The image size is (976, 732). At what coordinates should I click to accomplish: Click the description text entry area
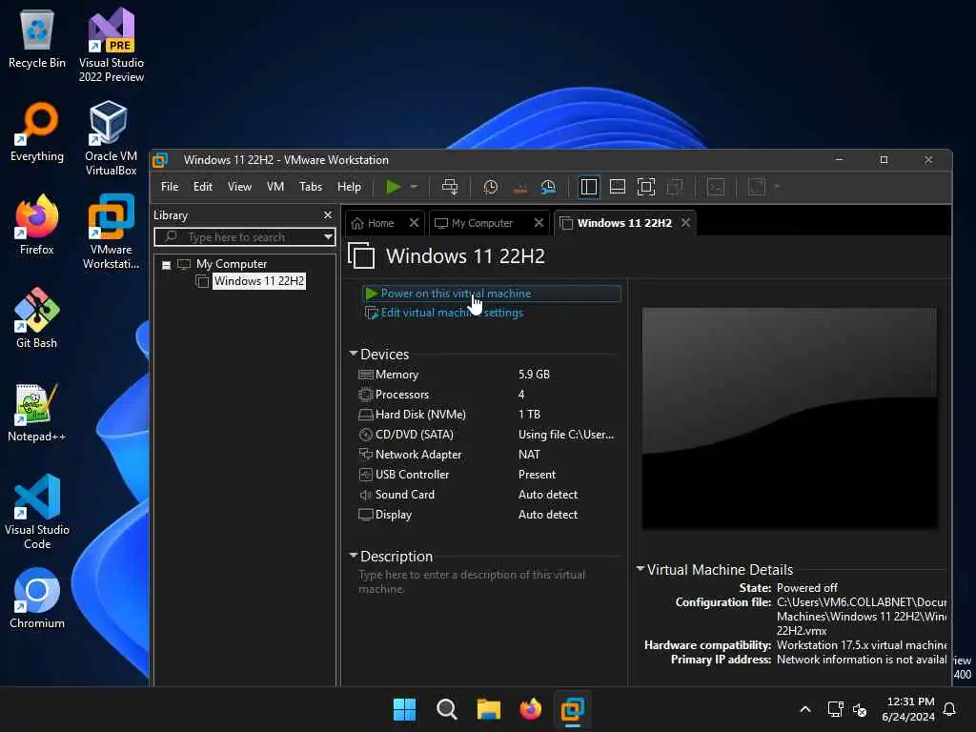point(487,581)
